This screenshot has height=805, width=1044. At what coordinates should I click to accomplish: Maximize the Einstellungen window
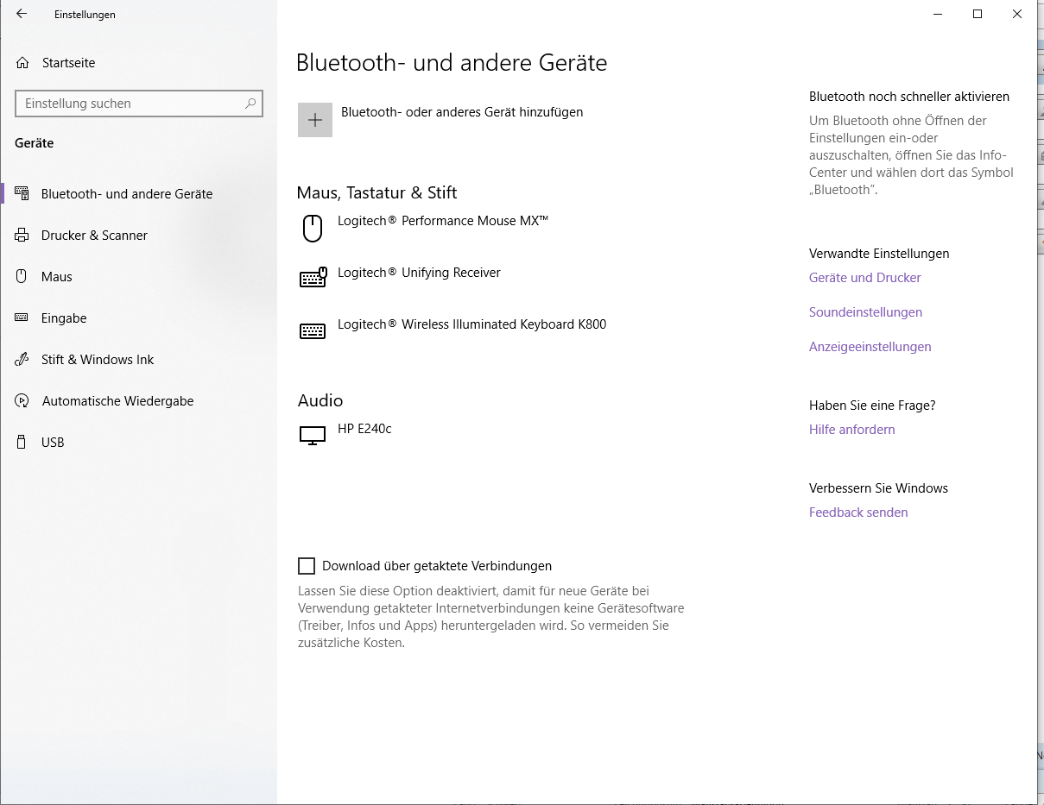(x=978, y=14)
